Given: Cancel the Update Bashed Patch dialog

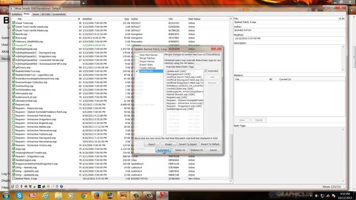Looking at the screenshot, I should coord(213,150).
